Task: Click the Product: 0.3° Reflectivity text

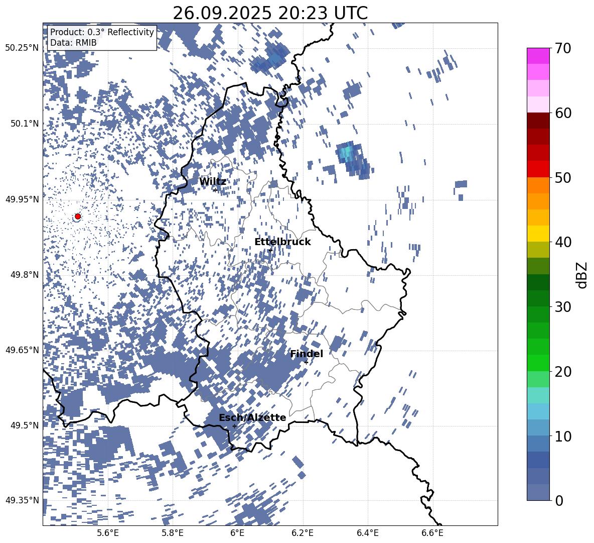Action: pyautogui.click(x=102, y=32)
